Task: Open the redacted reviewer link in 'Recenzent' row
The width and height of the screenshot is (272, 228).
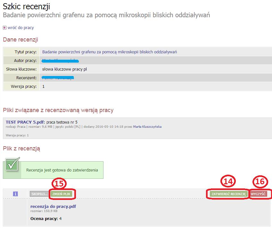Action: point(58,78)
